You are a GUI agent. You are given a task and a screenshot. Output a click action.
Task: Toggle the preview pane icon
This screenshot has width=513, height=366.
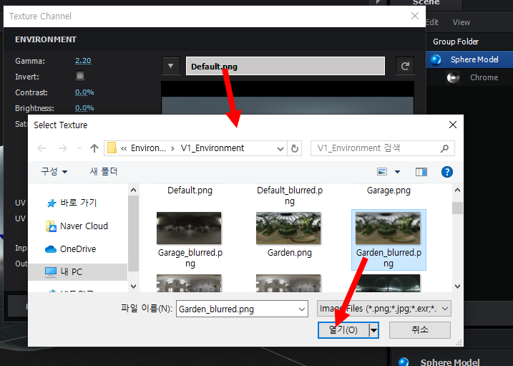click(421, 172)
